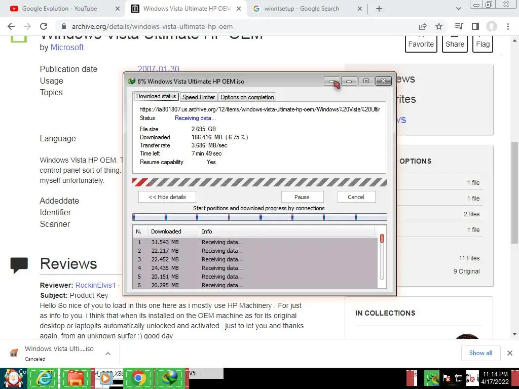This screenshot has width=519, height=389.
Task: Click the Reviews speech bubble icon
Action: [x=19, y=265]
